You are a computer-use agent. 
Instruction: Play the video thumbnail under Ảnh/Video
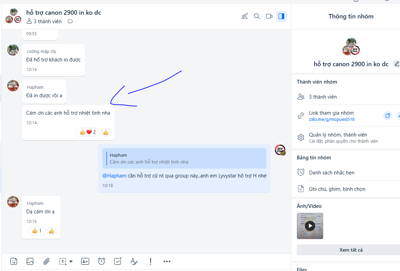pyautogui.click(x=310, y=226)
